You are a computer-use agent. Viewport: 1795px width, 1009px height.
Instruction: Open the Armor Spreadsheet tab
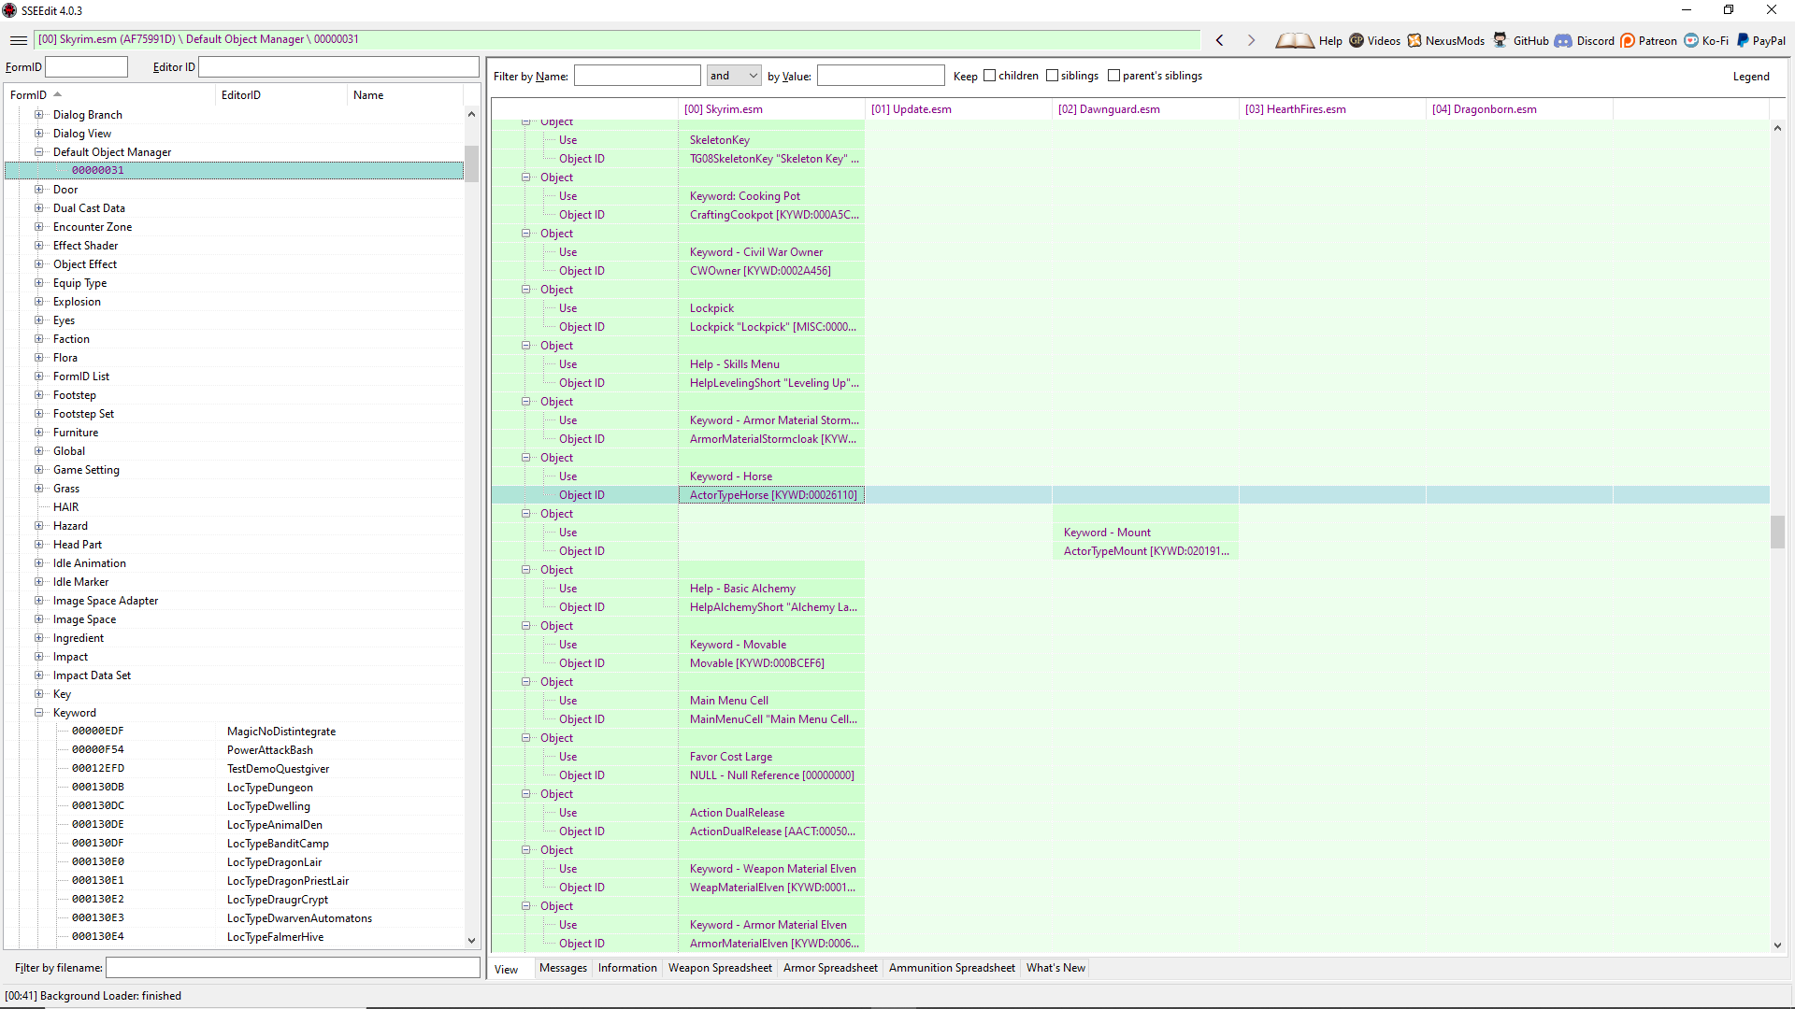click(x=830, y=968)
